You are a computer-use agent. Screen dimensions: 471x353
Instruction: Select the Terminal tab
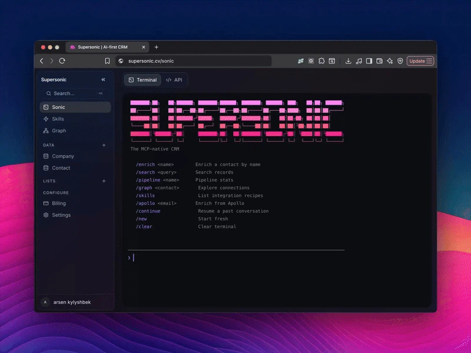pos(142,79)
